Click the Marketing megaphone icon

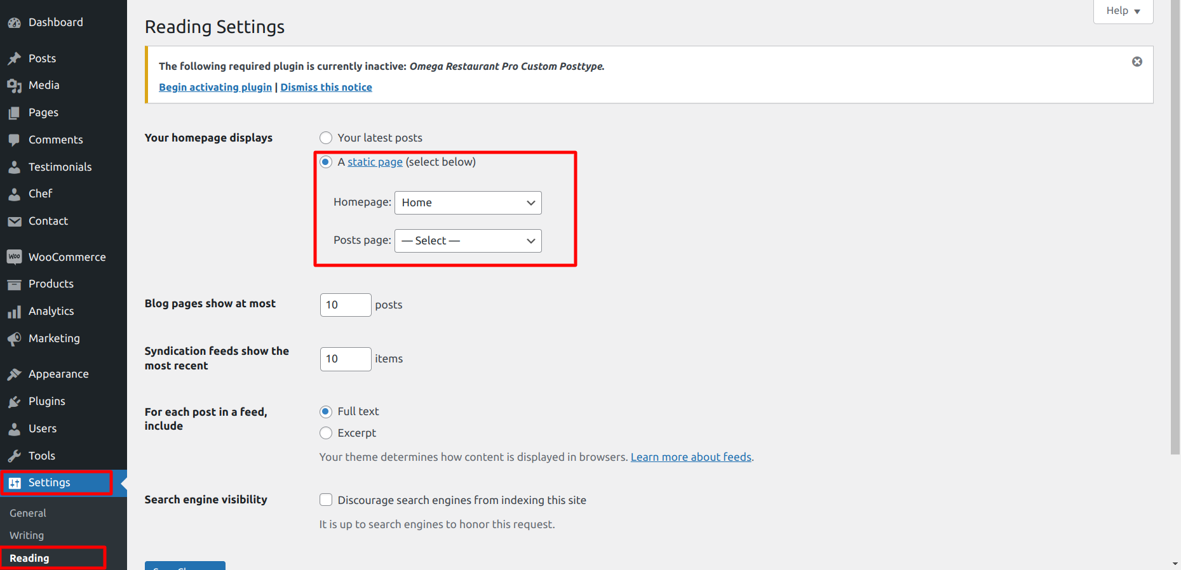coord(14,339)
